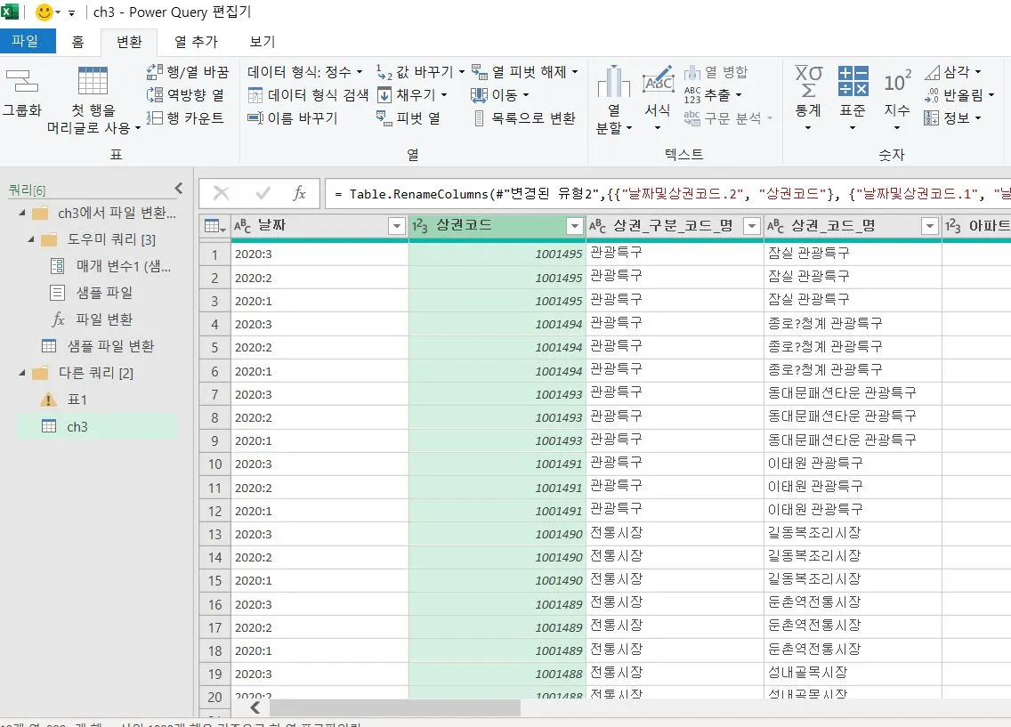
Task: Switch to 변환 tab
Action: pos(129,42)
